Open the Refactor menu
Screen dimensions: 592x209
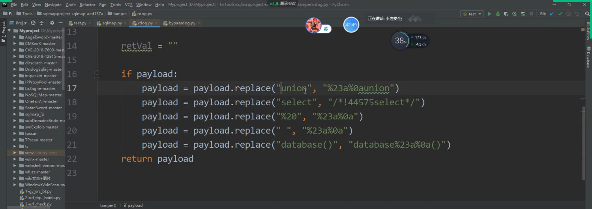87,5
